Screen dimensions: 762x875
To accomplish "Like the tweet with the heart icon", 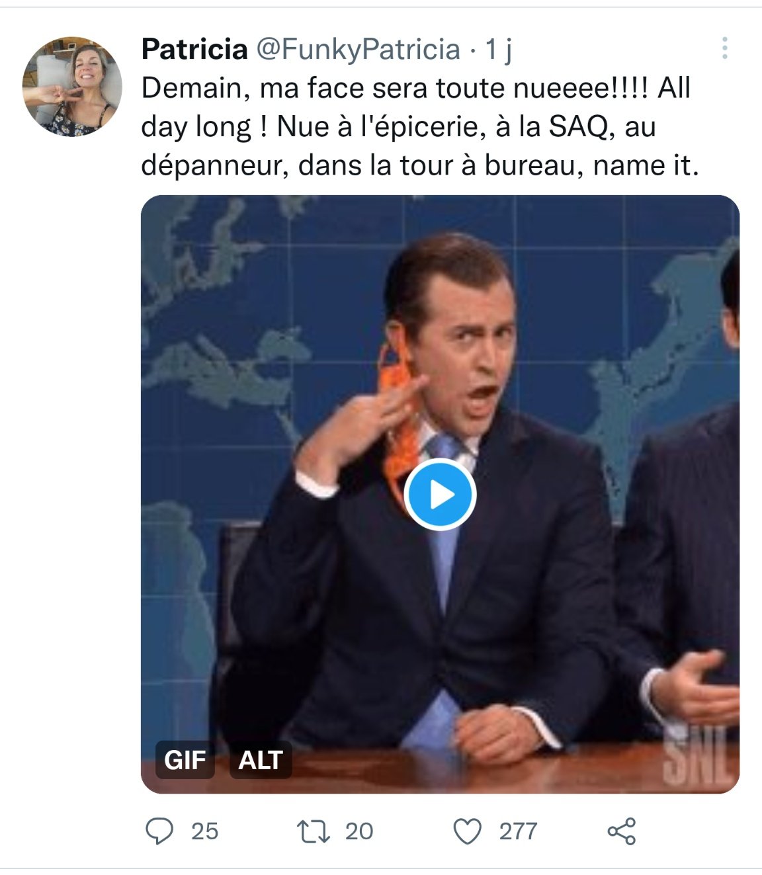I will (x=468, y=831).
